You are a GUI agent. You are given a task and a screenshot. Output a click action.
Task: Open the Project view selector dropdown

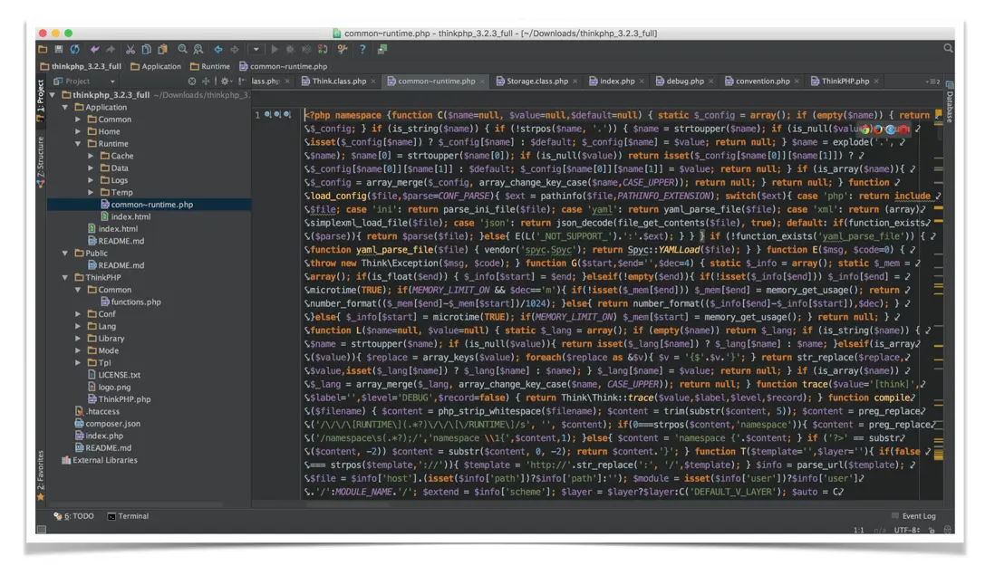pyautogui.click(x=83, y=81)
